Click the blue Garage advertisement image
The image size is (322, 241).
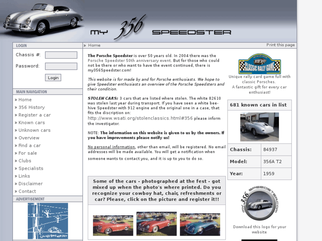48,221
